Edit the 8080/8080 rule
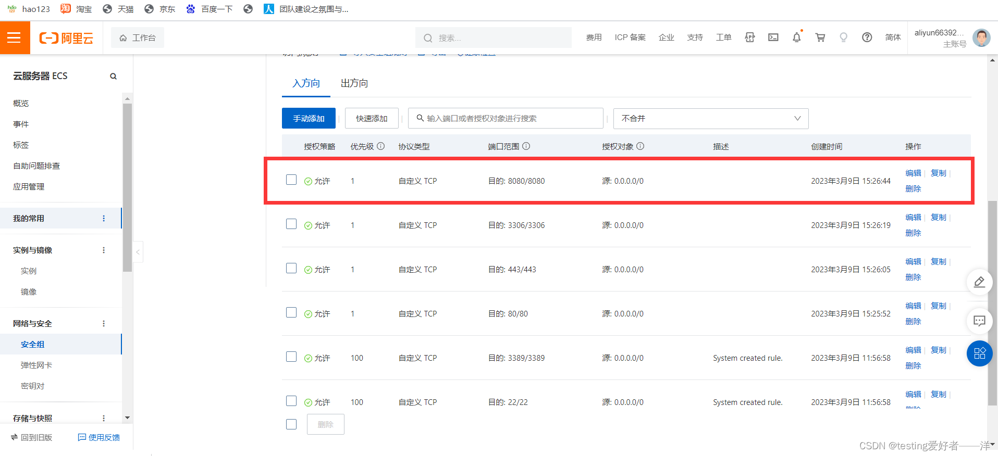Image resolution: width=998 pixels, height=456 pixels. pos(913,173)
